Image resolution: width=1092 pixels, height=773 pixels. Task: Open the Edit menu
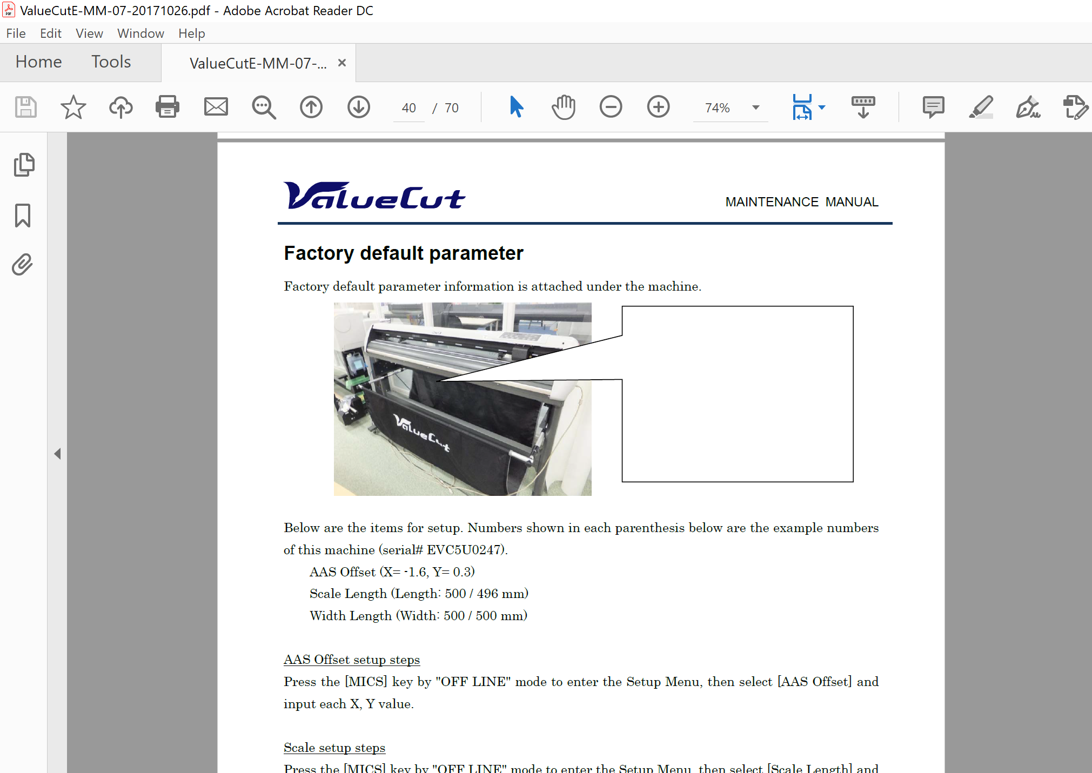click(51, 33)
